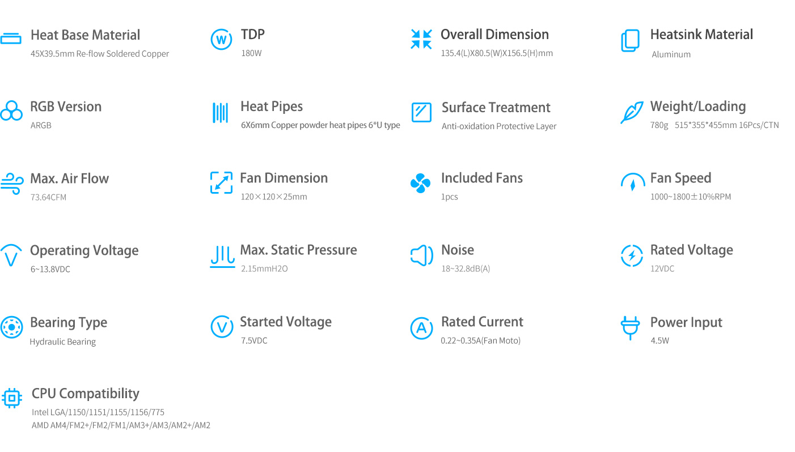
Task: Click the Max. Air Flow wind icon
Action: [x=11, y=184]
